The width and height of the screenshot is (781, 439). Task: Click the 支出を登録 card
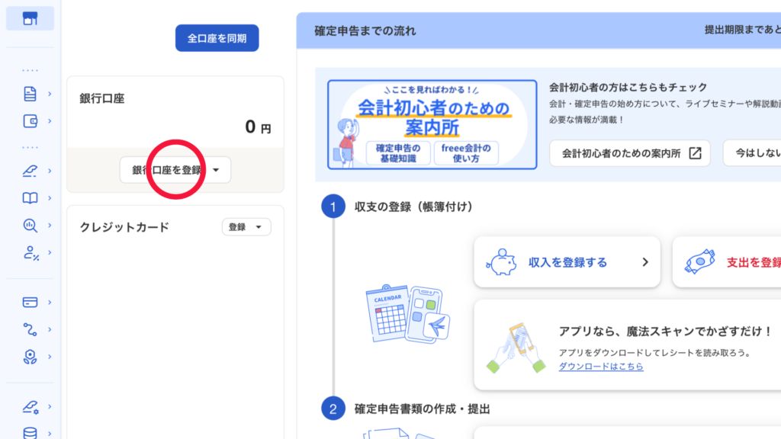pyautogui.click(x=728, y=262)
